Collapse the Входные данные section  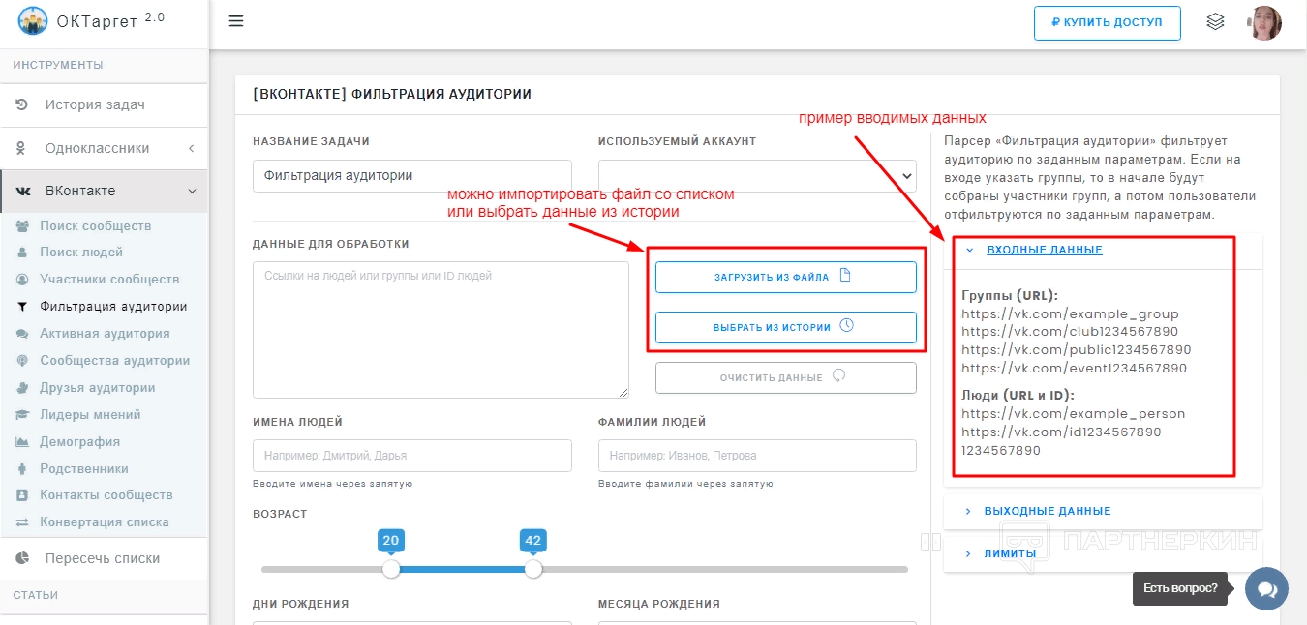(1044, 250)
